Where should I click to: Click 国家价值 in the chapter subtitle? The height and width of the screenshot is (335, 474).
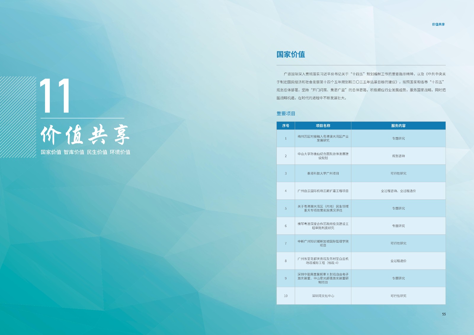point(51,152)
